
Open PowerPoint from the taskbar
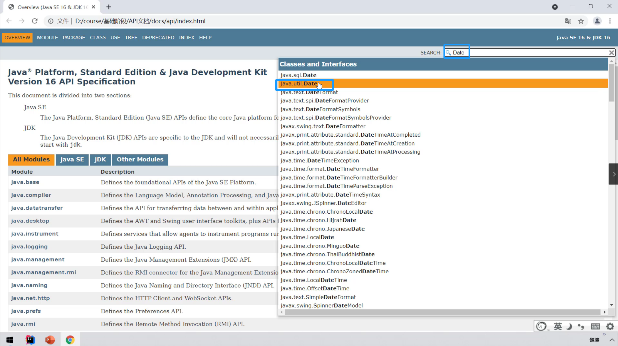pyautogui.click(x=50, y=340)
